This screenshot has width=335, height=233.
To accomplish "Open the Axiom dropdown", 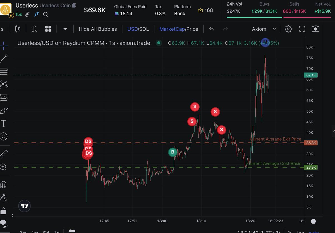I will point(264,29).
